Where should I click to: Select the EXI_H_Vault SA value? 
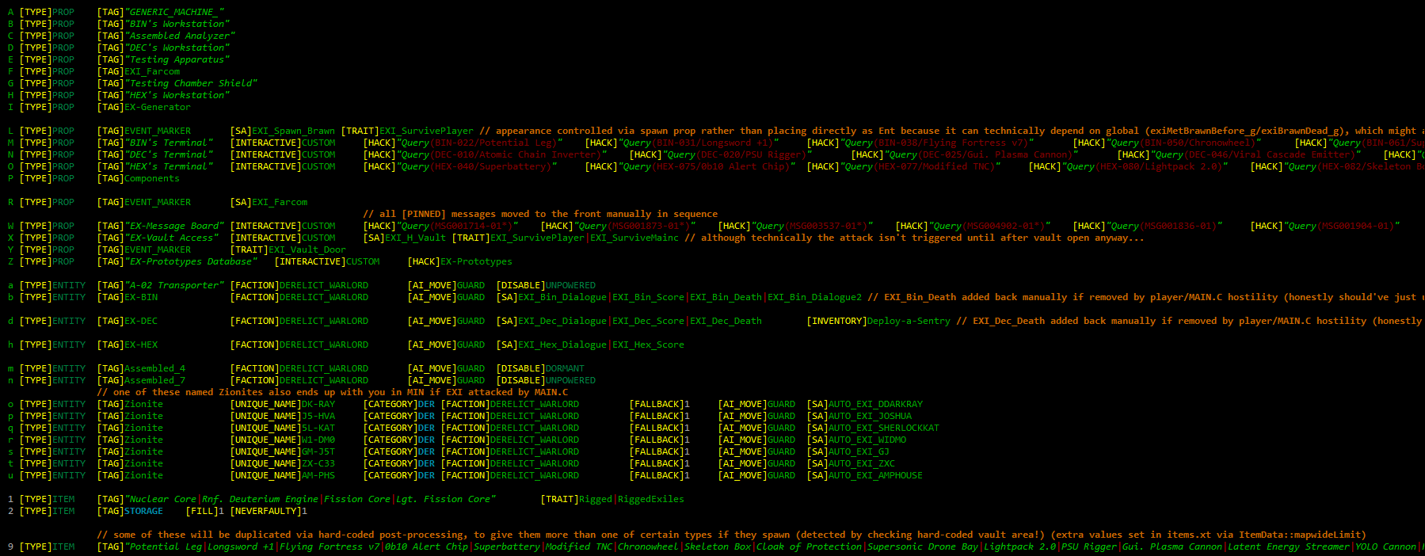click(x=416, y=238)
